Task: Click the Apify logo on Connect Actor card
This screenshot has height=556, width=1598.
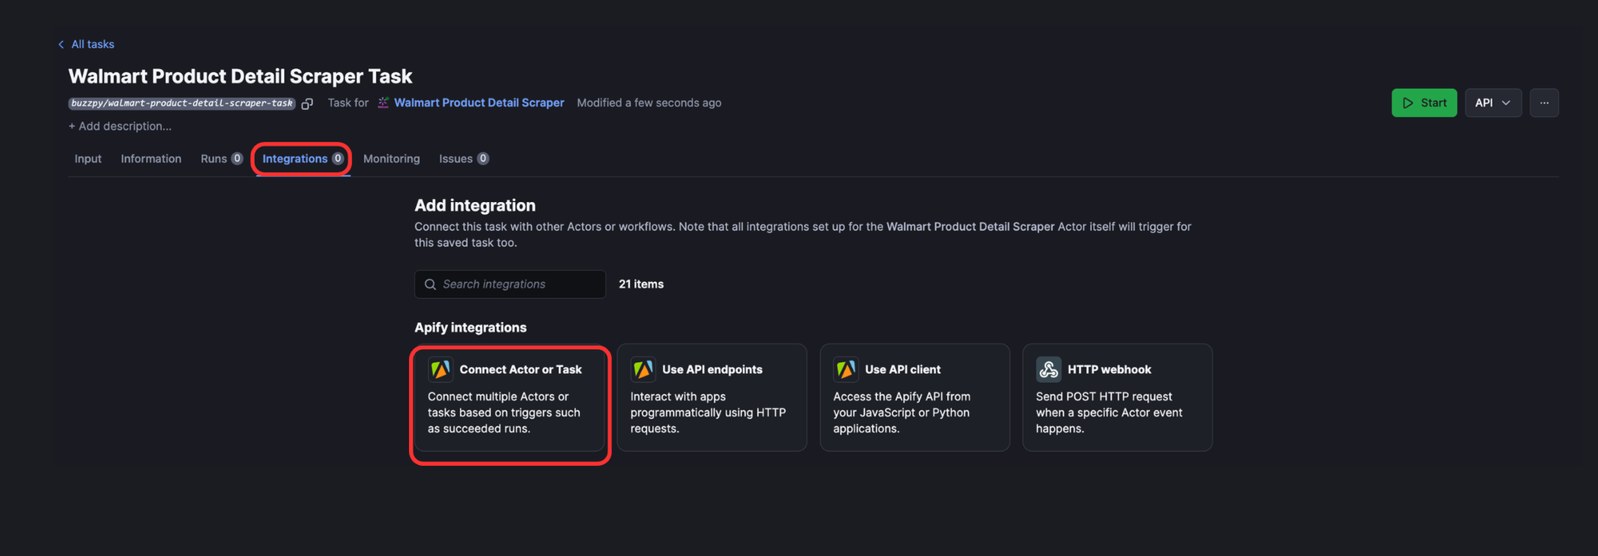Action: click(x=440, y=370)
